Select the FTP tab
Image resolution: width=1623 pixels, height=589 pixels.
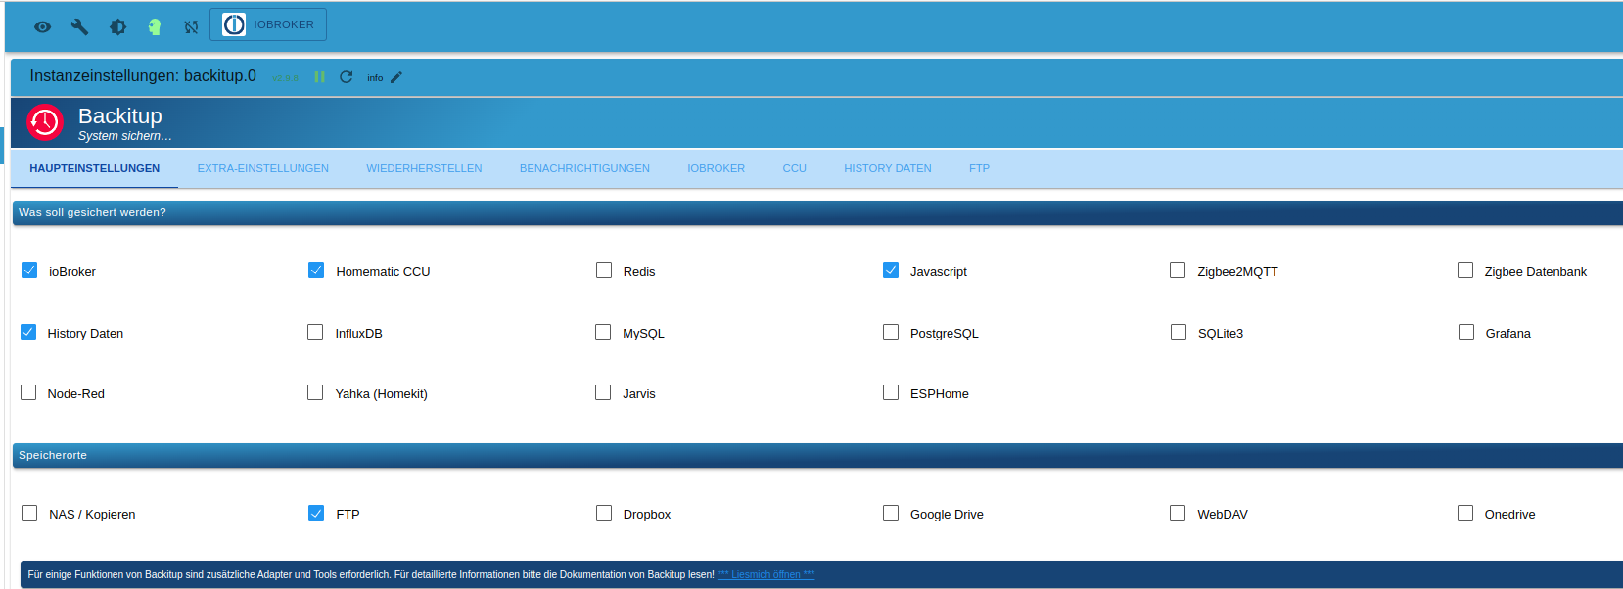979,168
